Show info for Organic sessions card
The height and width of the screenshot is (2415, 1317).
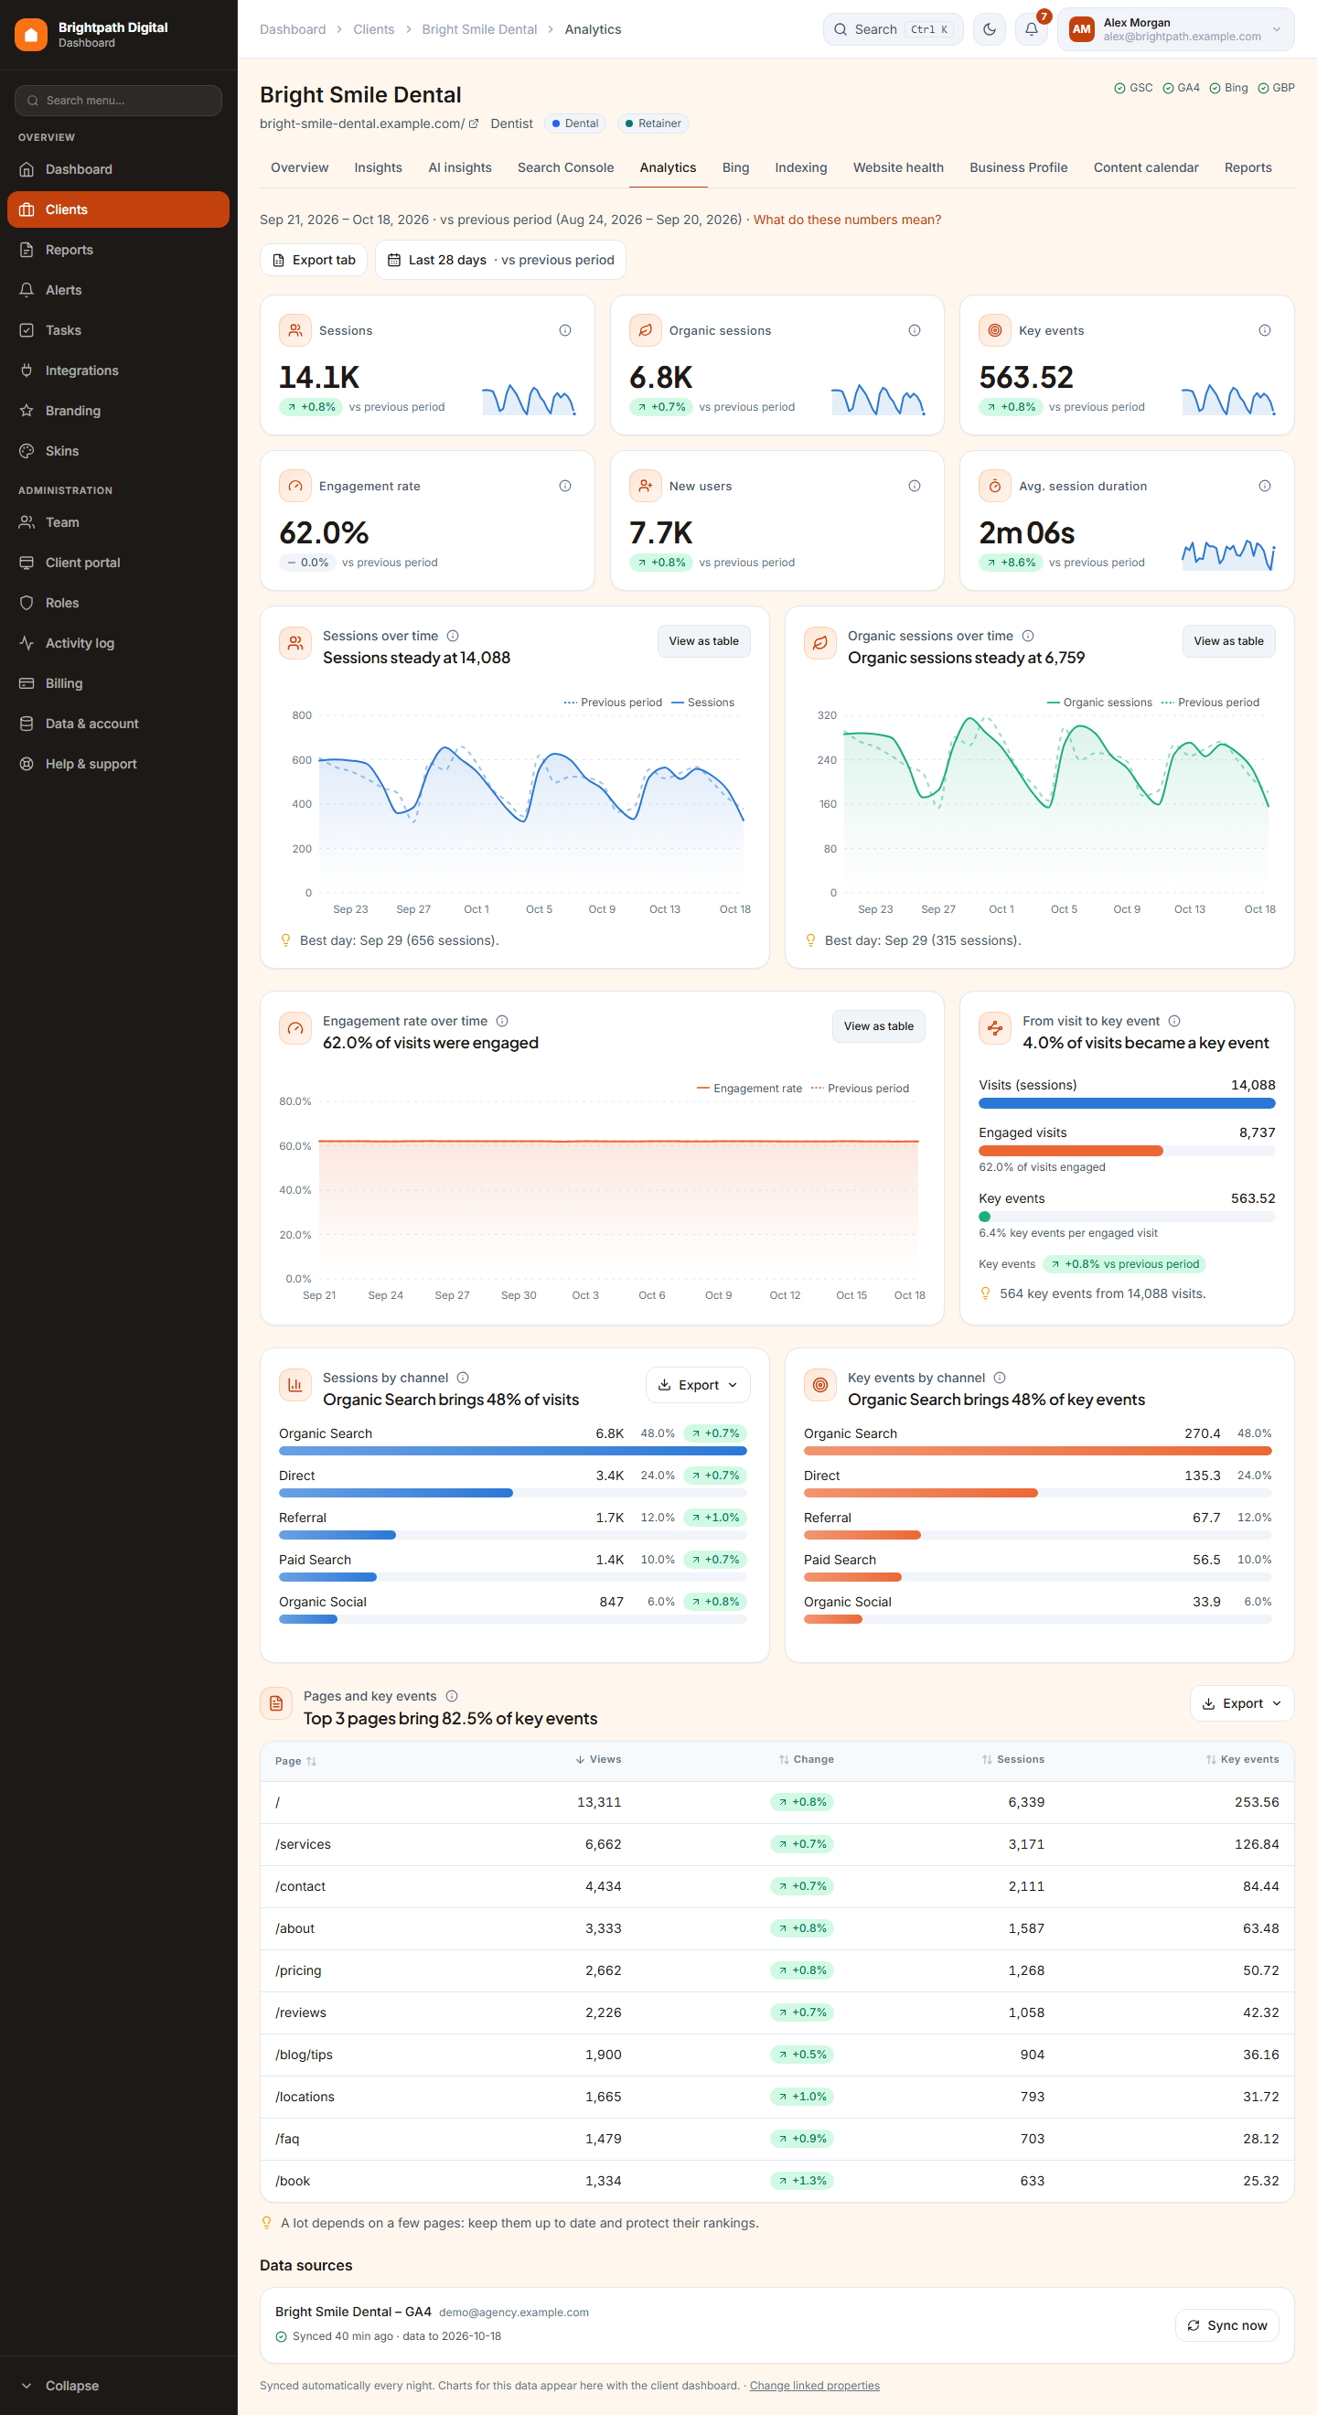point(914,330)
